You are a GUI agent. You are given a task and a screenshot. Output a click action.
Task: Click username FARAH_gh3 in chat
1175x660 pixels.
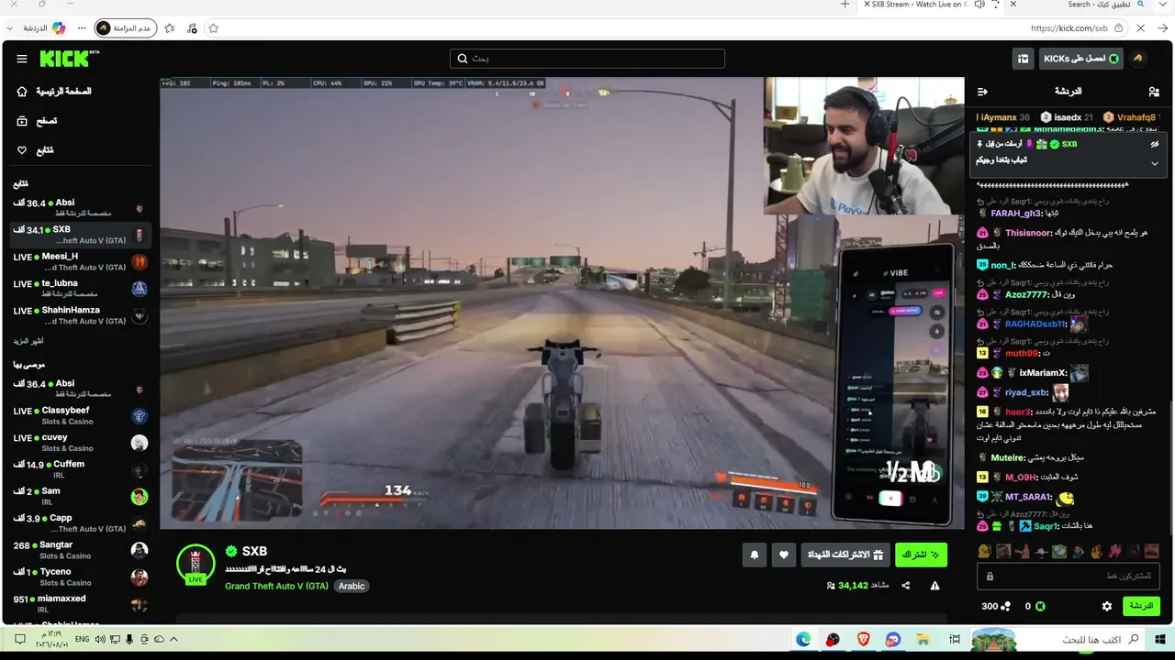[1015, 214]
